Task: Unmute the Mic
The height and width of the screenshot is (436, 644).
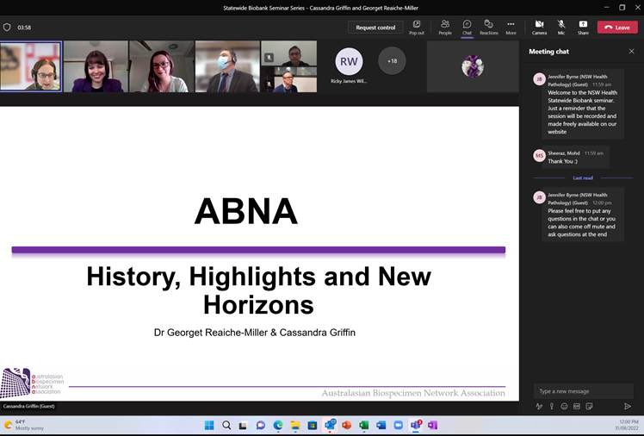Action: pos(561,27)
